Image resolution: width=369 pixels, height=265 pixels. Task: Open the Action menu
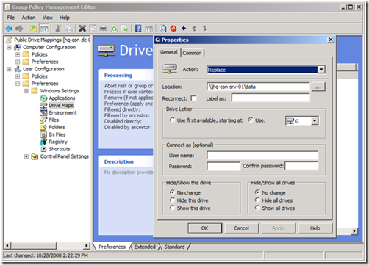(29, 18)
